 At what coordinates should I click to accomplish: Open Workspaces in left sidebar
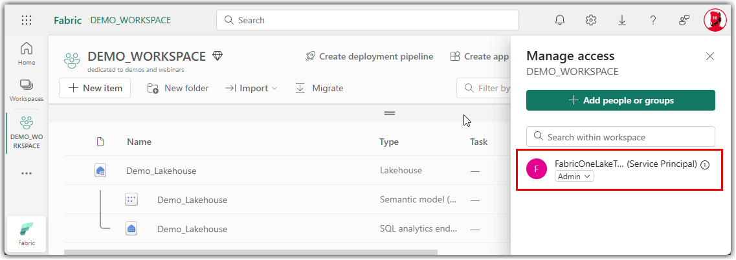[27, 90]
